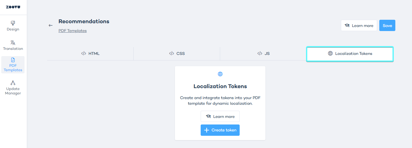Open the Design section icon
Screen dimensions: 412x148
[x=13, y=23]
